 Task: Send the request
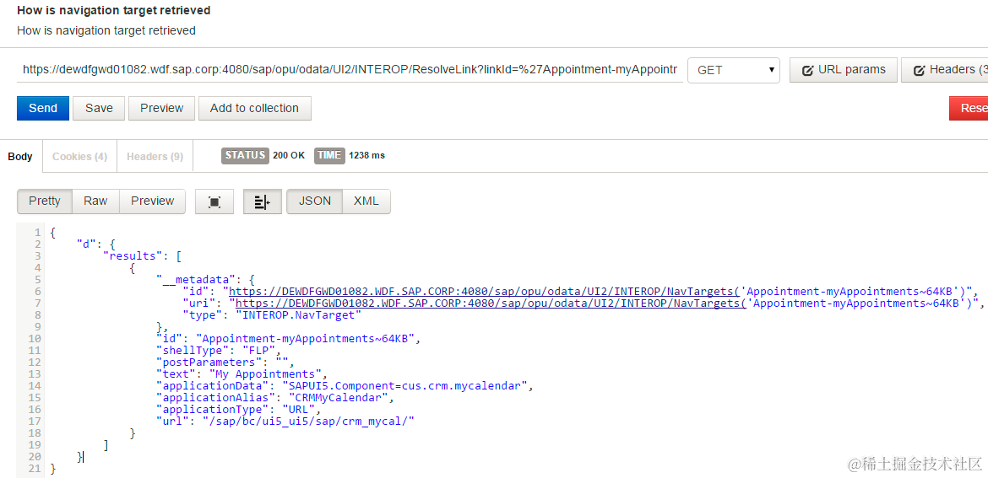click(43, 108)
